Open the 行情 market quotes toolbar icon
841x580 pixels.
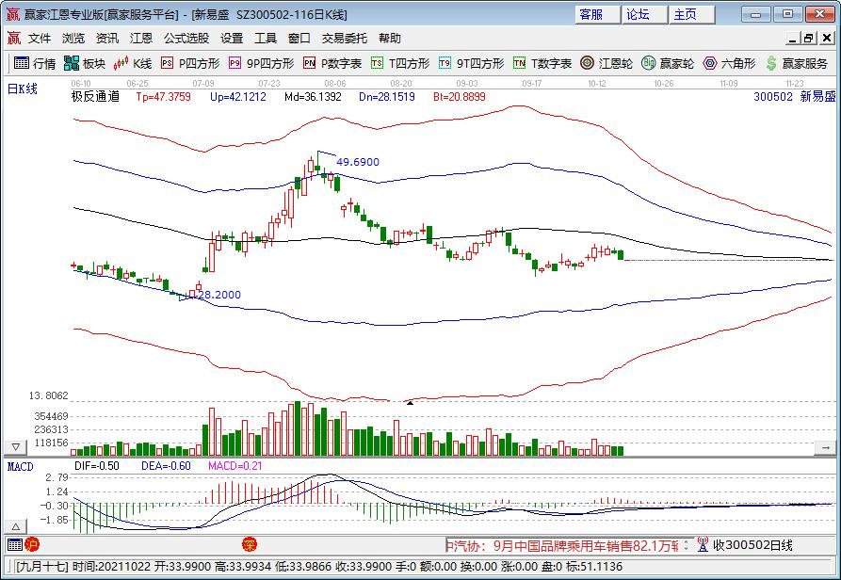[34, 63]
